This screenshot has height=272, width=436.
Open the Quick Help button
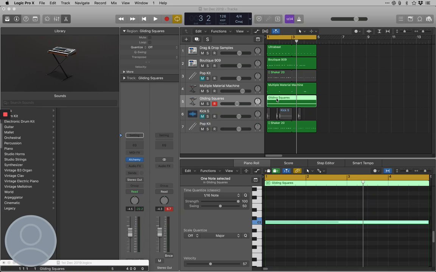point(26,19)
